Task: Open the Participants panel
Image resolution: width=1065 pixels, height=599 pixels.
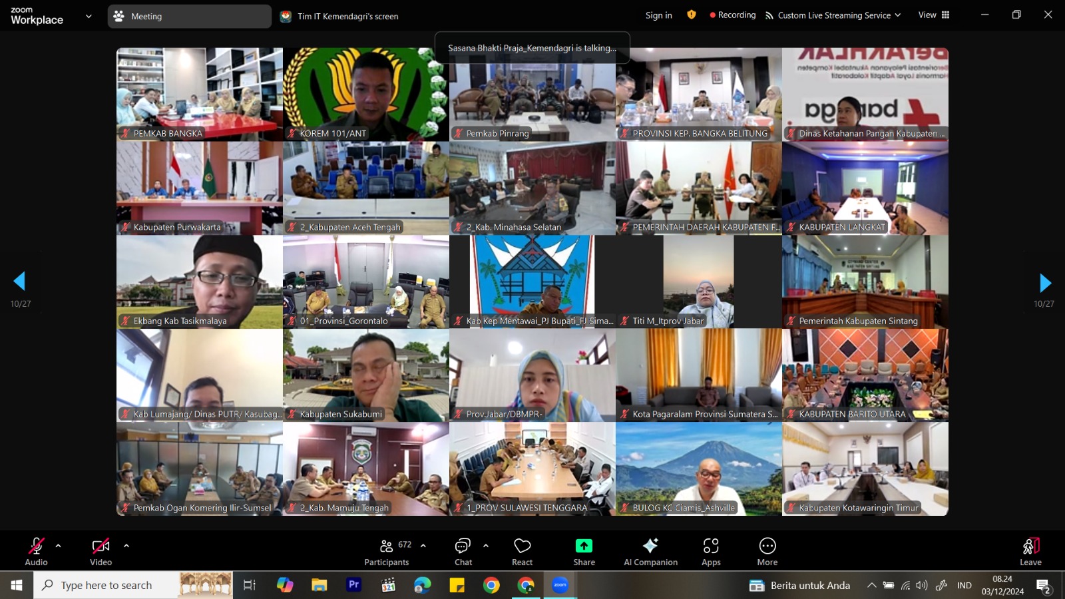Action: point(387,552)
